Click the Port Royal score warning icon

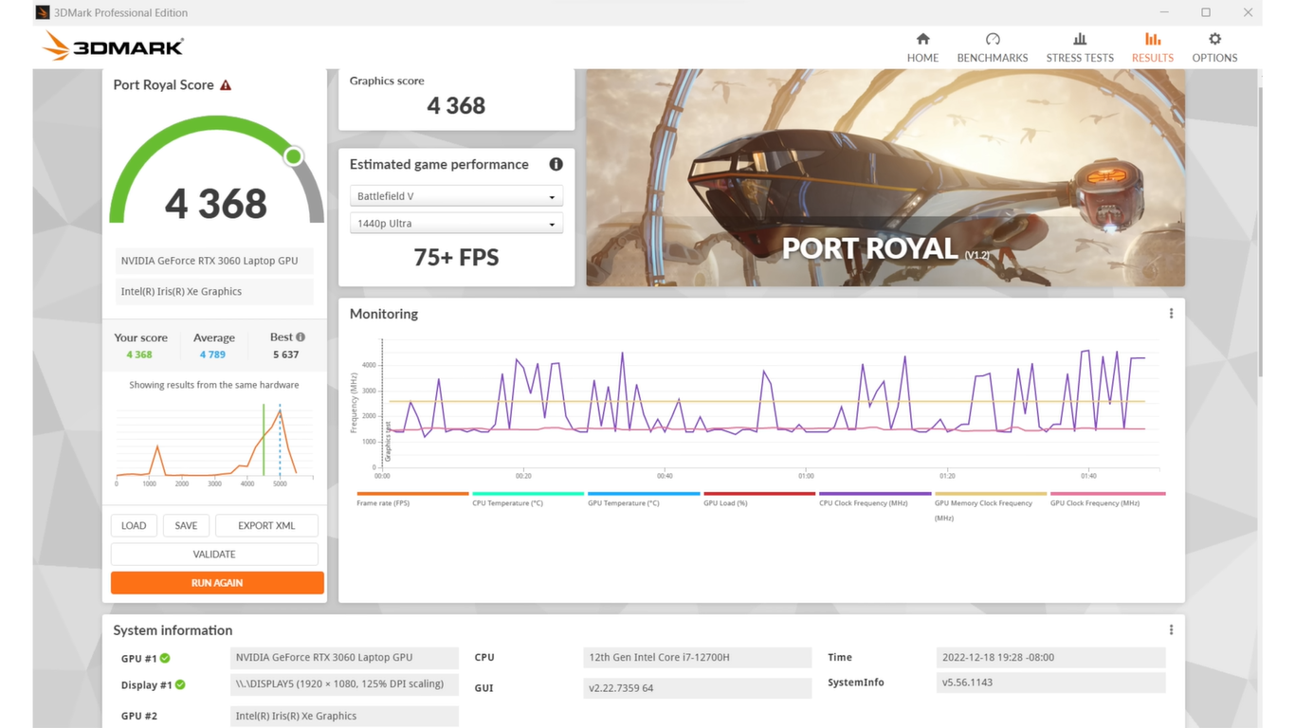pos(226,85)
